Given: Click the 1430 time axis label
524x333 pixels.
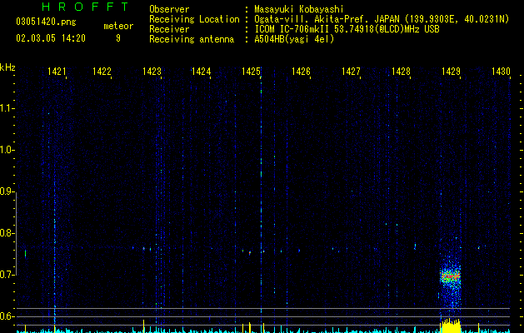Looking at the screenshot, I should point(501,72).
